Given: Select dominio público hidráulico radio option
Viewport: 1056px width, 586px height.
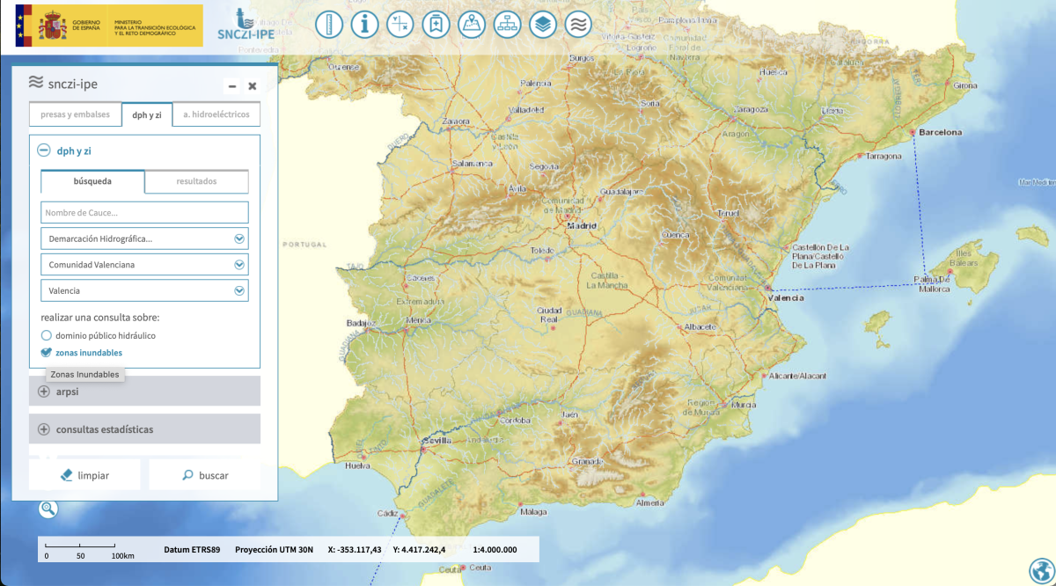Looking at the screenshot, I should coord(47,335).
